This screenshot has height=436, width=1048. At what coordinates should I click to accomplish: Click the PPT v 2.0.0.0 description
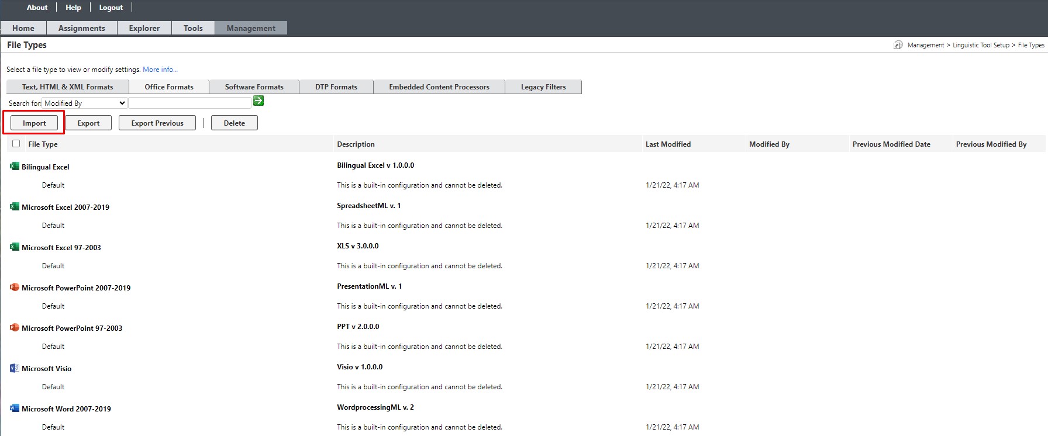coord(358,327)
